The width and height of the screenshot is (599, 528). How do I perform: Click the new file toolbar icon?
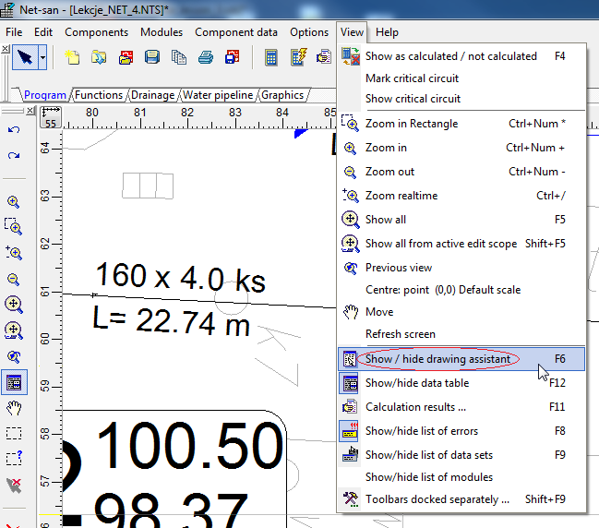72,57
